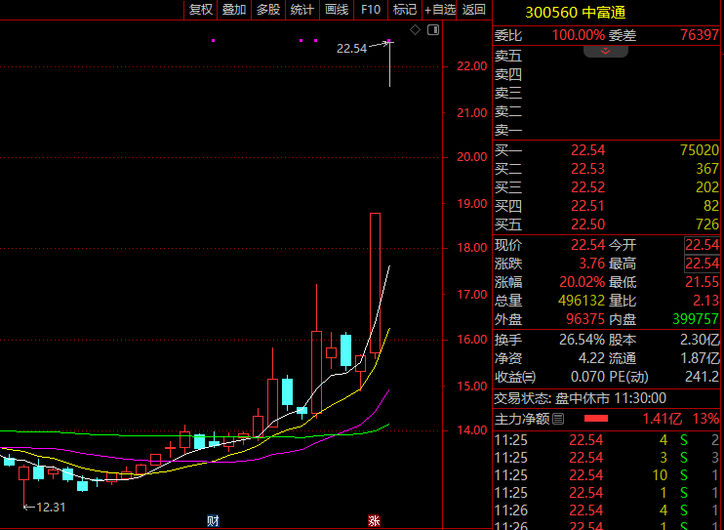Click the 委比 value 100.00%
This screenshot has width=724, height=530.
coord(579,35)
